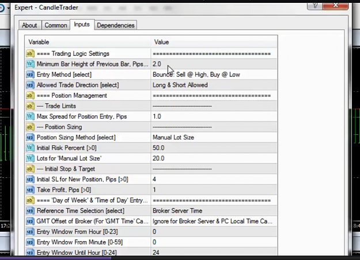Click the 123 icon beside Reference Time Selection
The height and width of the screenshot is (260, 360).
point(30,211)
